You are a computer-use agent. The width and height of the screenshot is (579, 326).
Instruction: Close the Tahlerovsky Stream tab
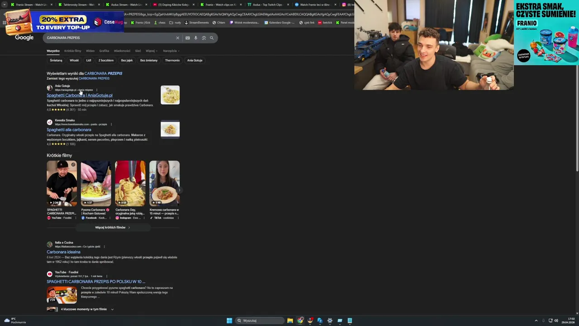point(99,5)
